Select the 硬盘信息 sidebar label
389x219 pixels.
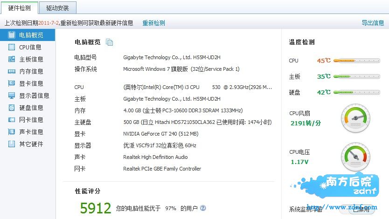coord(31,108)
